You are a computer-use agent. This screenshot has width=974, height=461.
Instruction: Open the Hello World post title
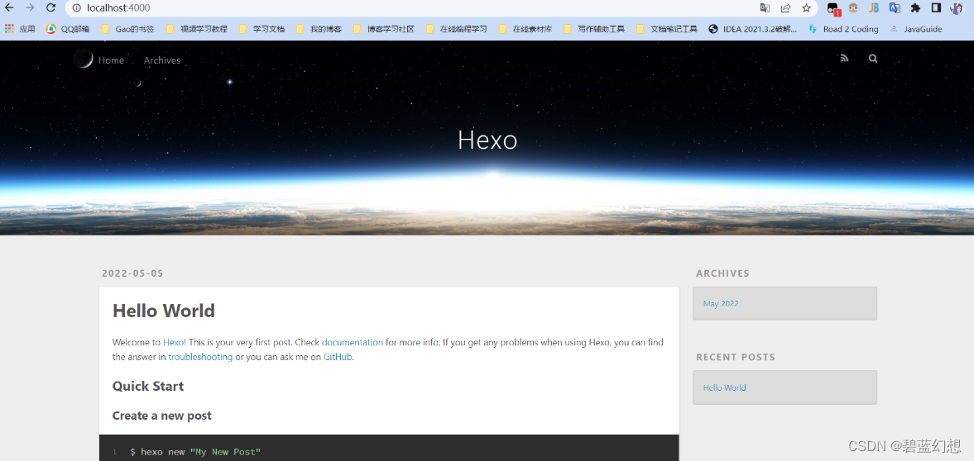[x=163, y=311]
